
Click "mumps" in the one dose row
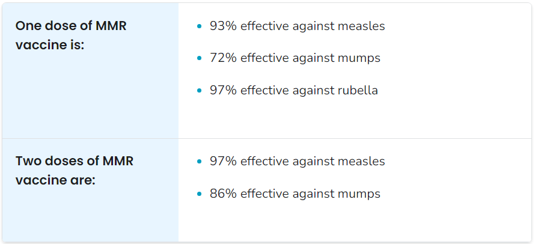coord(358,59)
